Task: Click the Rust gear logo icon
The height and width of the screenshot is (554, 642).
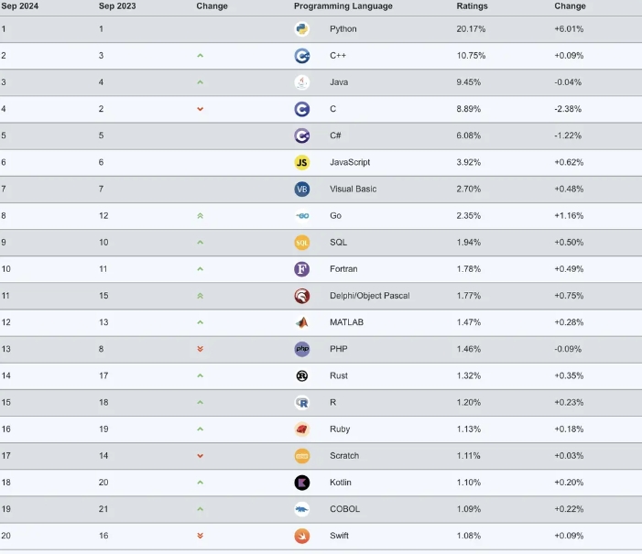Action: click(x=301, y=375)
